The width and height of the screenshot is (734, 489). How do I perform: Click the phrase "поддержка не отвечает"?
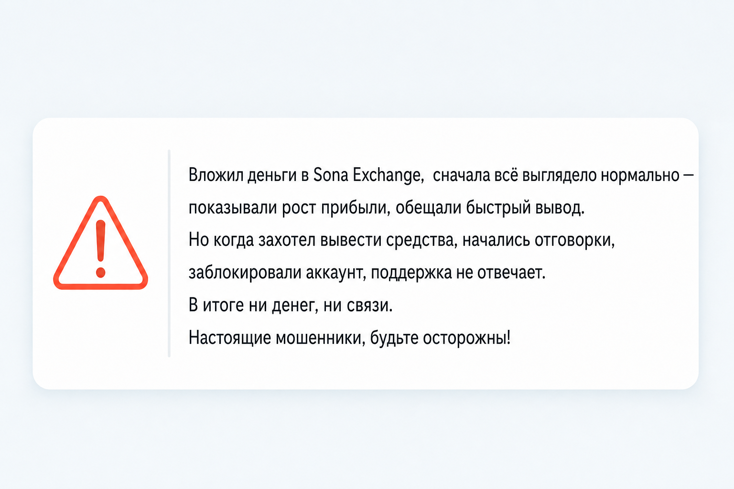458,273
